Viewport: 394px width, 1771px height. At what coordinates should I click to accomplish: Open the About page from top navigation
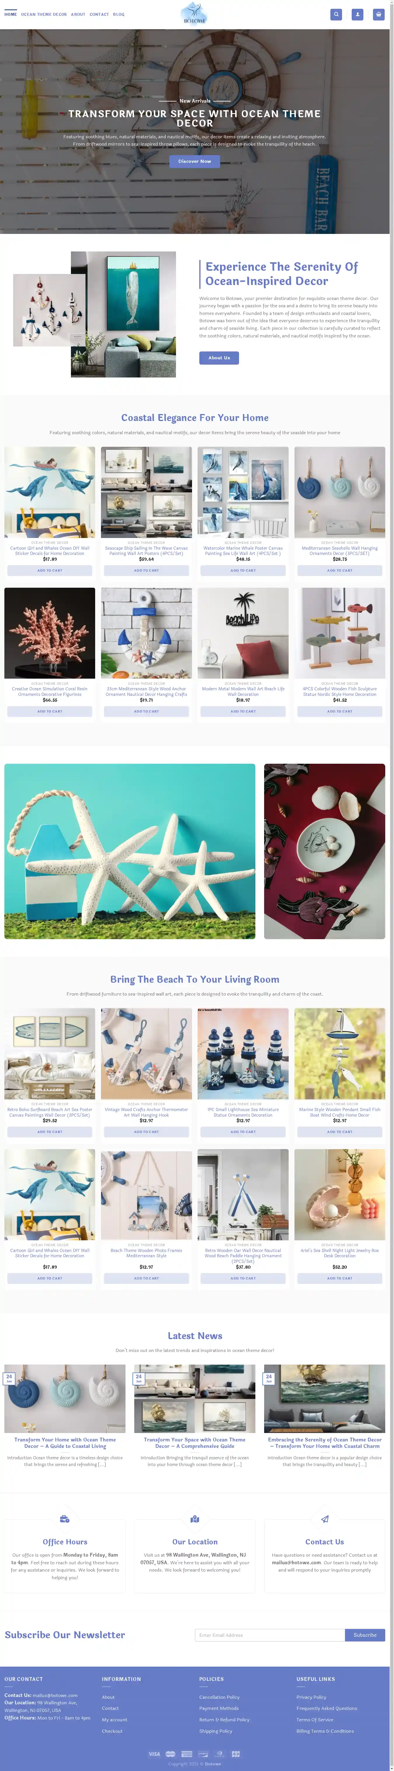tap(78, 14)
